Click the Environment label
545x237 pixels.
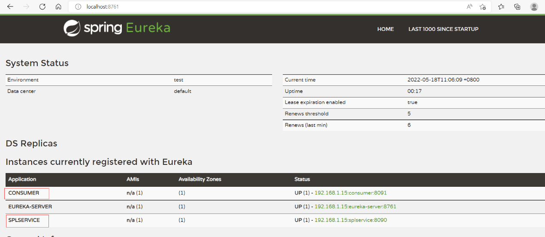point(23,80)
